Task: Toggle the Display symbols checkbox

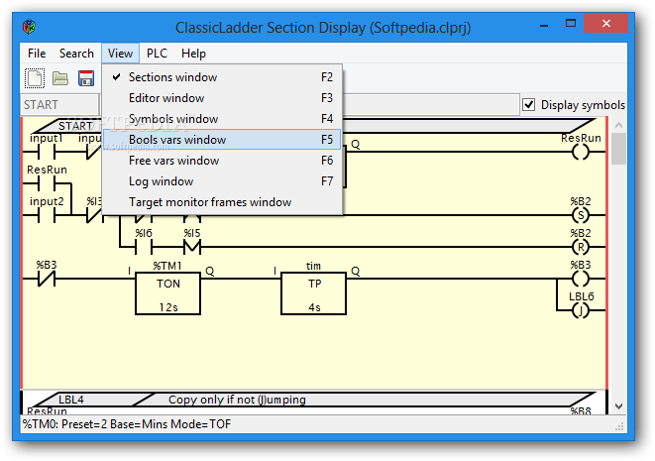Action: (x=529, y=104)
